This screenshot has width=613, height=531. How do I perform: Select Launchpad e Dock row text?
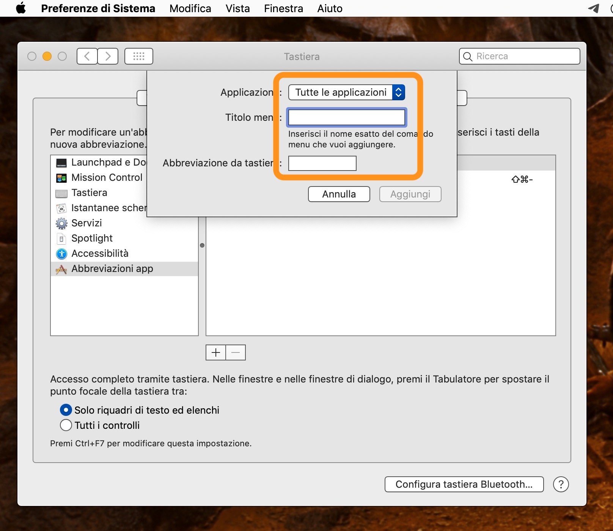(x=109, y=163)
